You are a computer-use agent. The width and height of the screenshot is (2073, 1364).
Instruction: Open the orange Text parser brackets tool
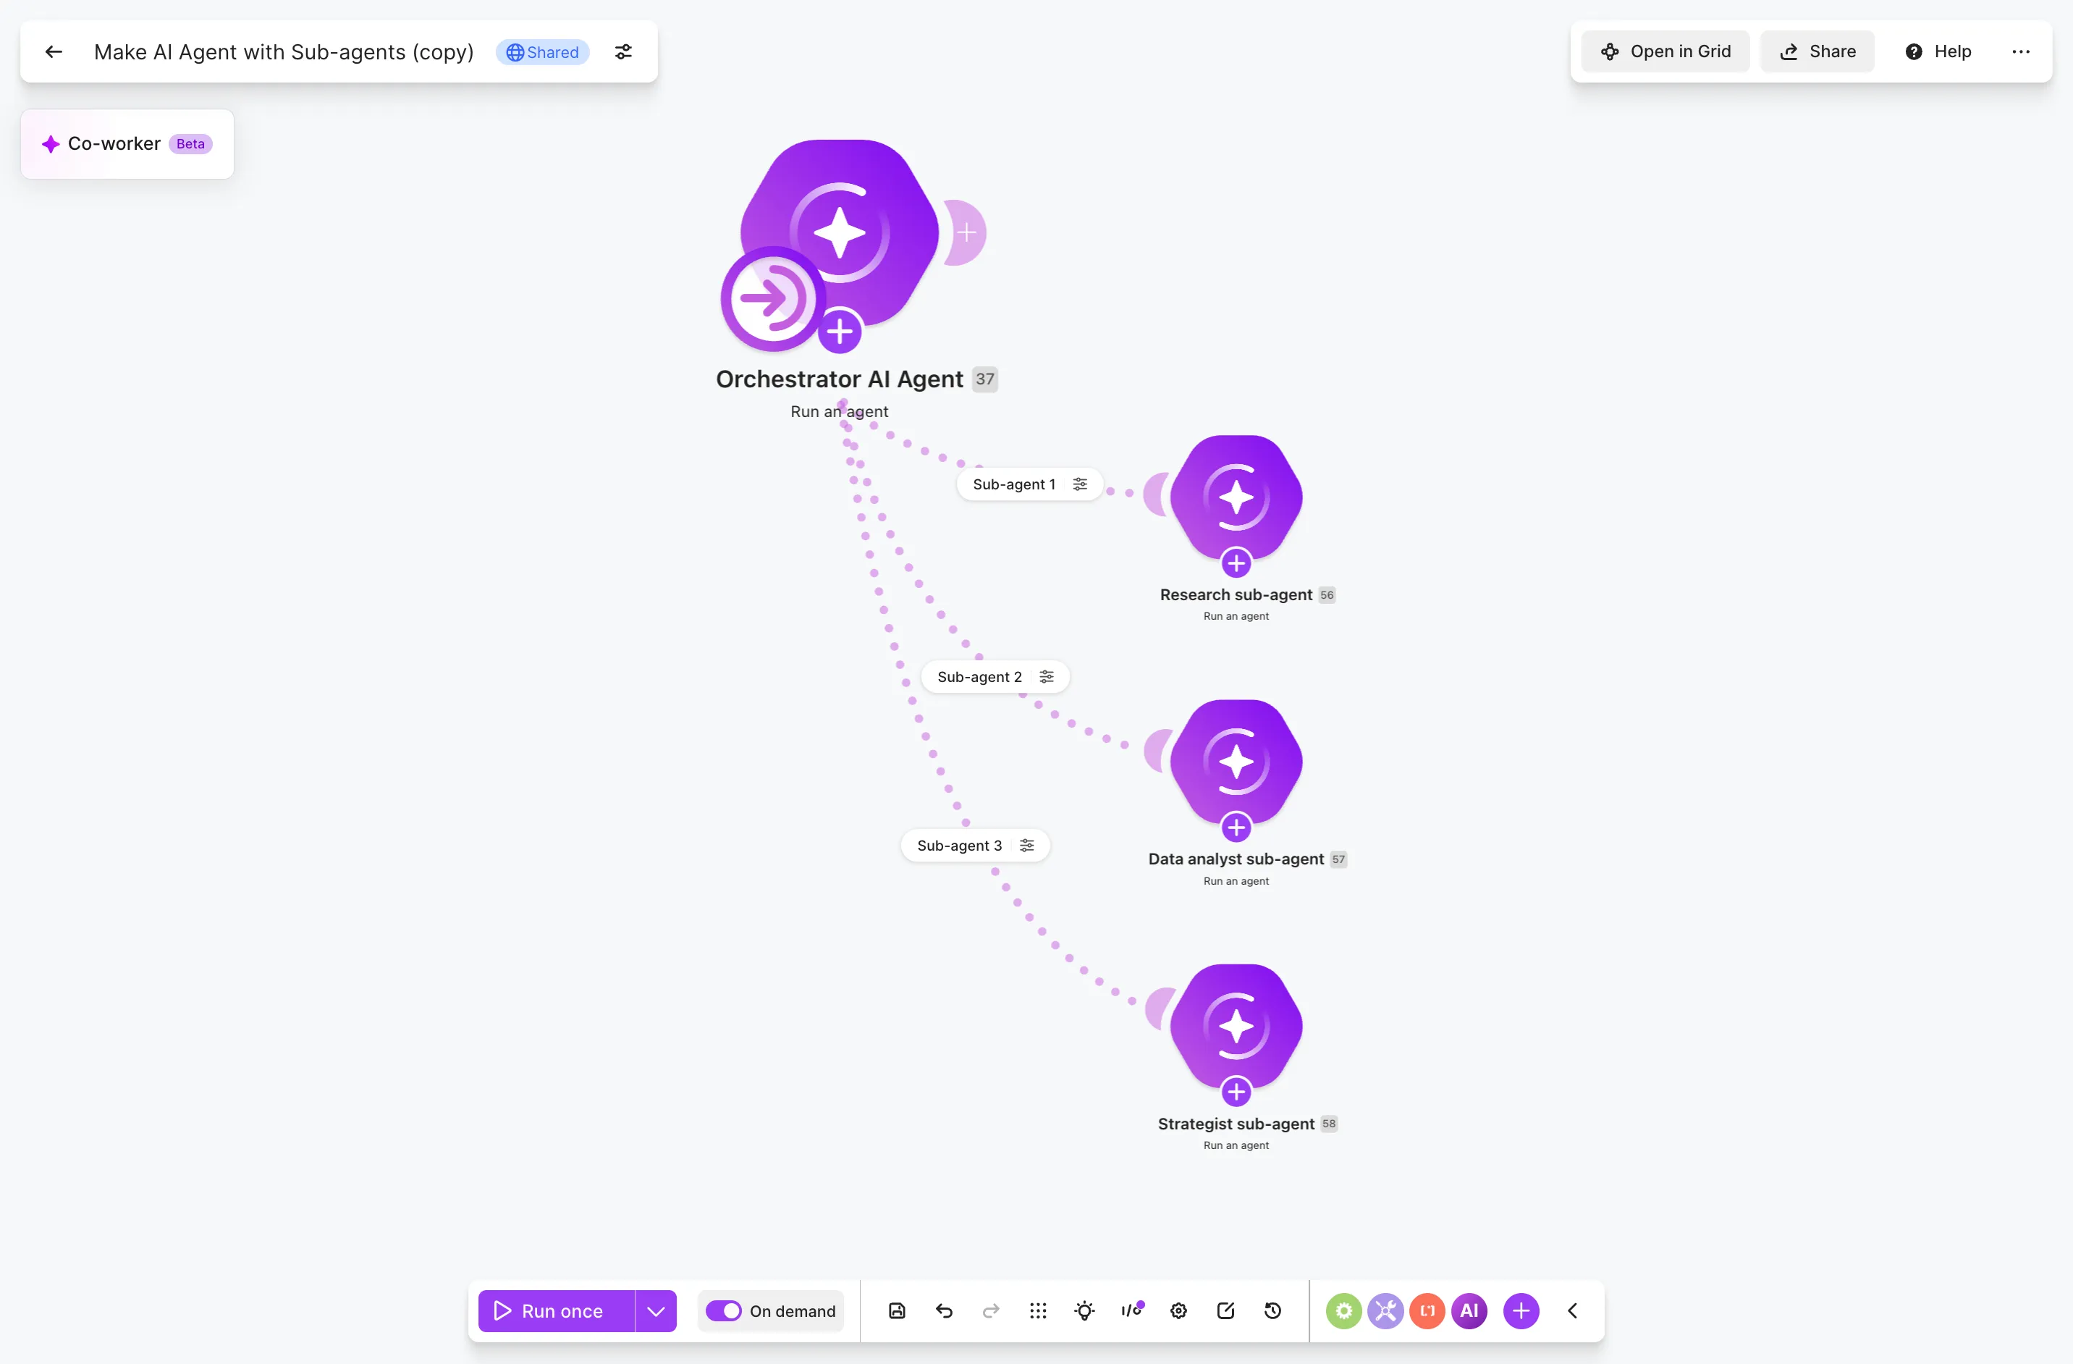[1427, 1311]
